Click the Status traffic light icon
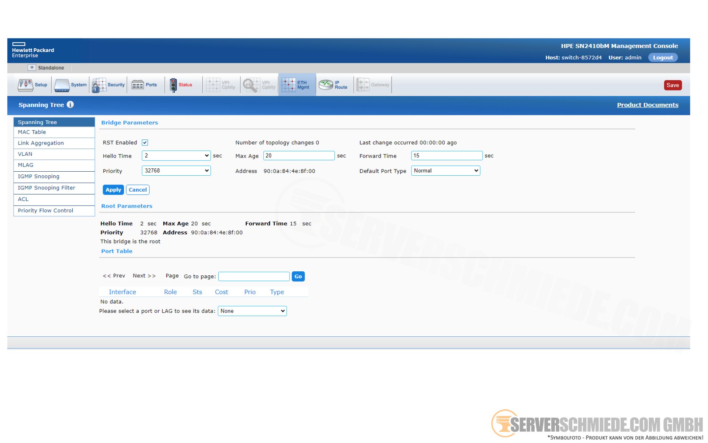This screenshot has height=443, width=708. tap(173, 85)
